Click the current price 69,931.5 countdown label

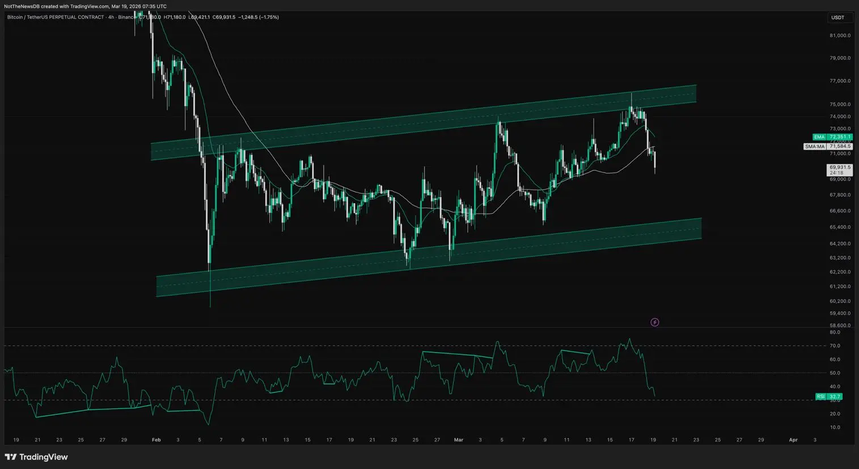839,170
